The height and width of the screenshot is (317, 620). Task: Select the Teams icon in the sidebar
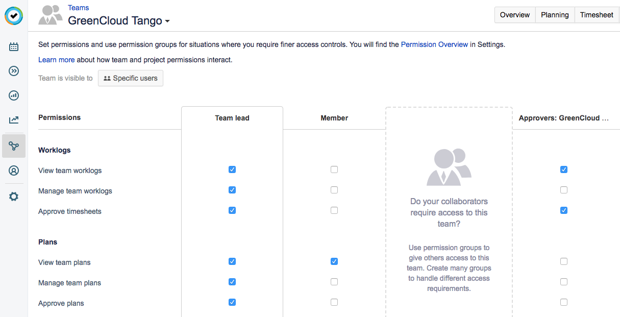14,145
